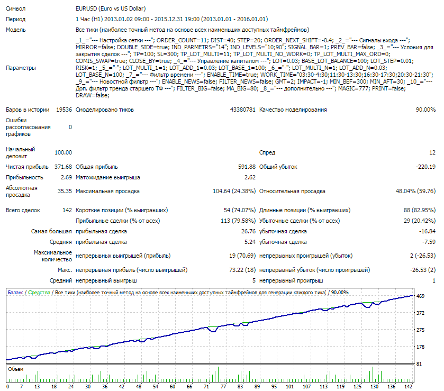This screenshot has width=444, height=391.
Task: Click the trade number 142 on x-axis
Action: tap(409, 386)
